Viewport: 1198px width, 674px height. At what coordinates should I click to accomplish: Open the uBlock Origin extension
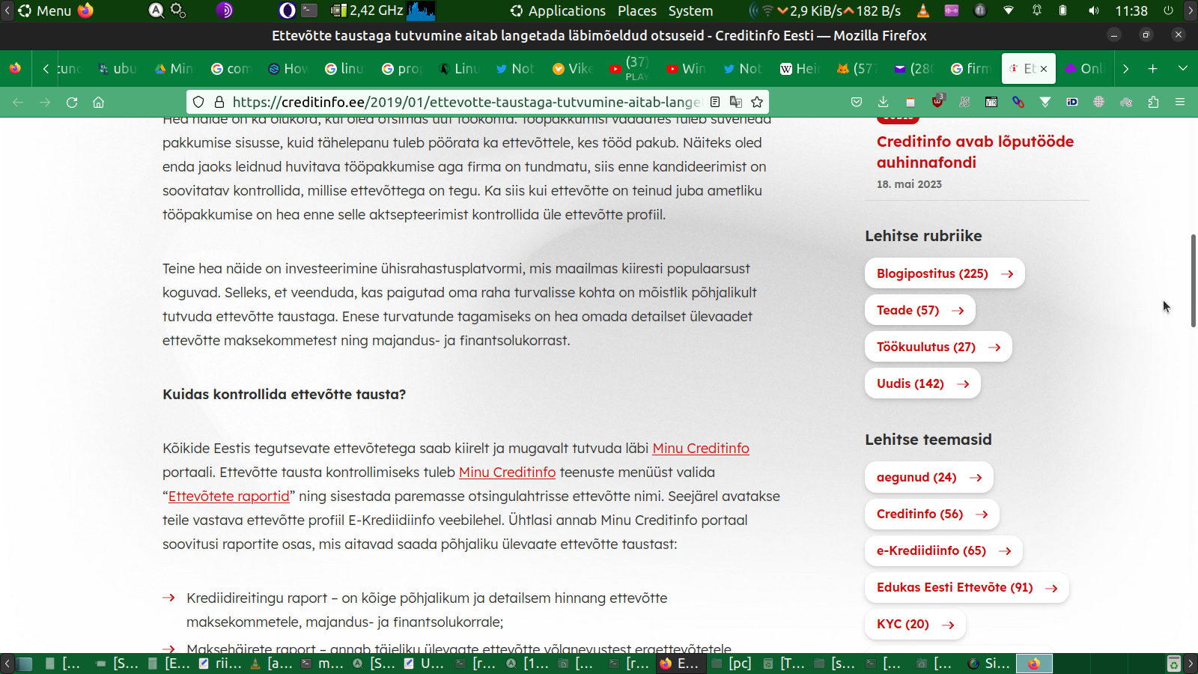(937, 101)
